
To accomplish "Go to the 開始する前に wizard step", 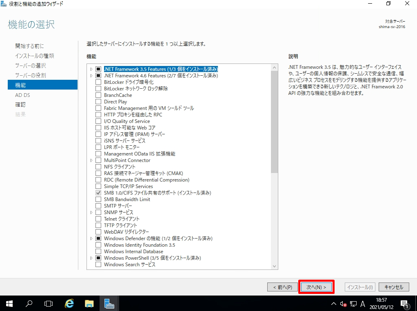I will point(29,46).
